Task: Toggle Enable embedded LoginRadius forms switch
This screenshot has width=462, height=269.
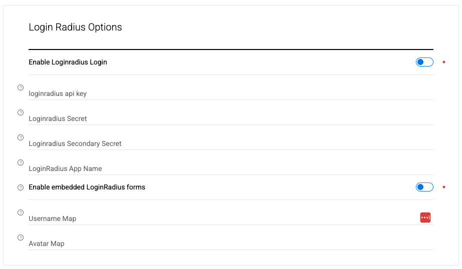Action: 424,187
